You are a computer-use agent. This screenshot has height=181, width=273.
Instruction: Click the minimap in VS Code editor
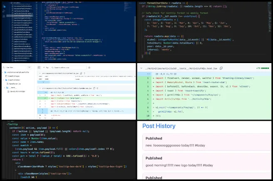pyautogui.click(x=129, y=7)
